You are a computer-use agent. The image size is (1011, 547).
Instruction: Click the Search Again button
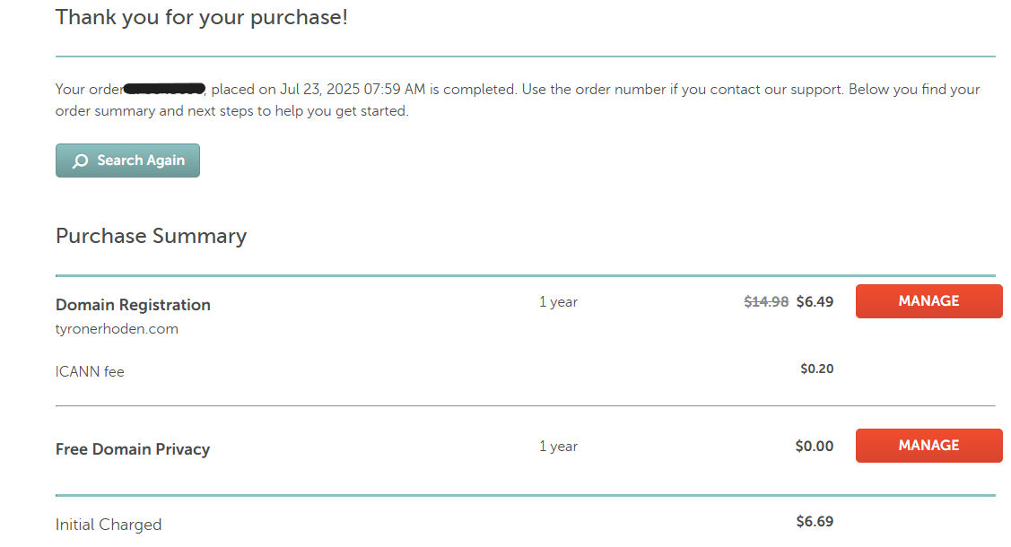pyautogui.click(x=127, y=161)
